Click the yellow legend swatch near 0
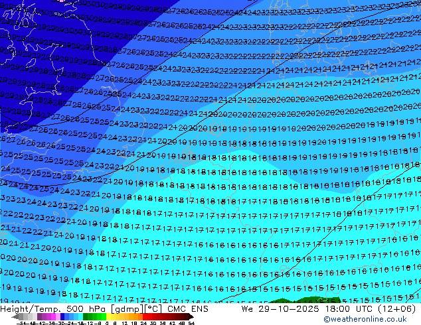421x325 pixels. click(x=108, y=316)
